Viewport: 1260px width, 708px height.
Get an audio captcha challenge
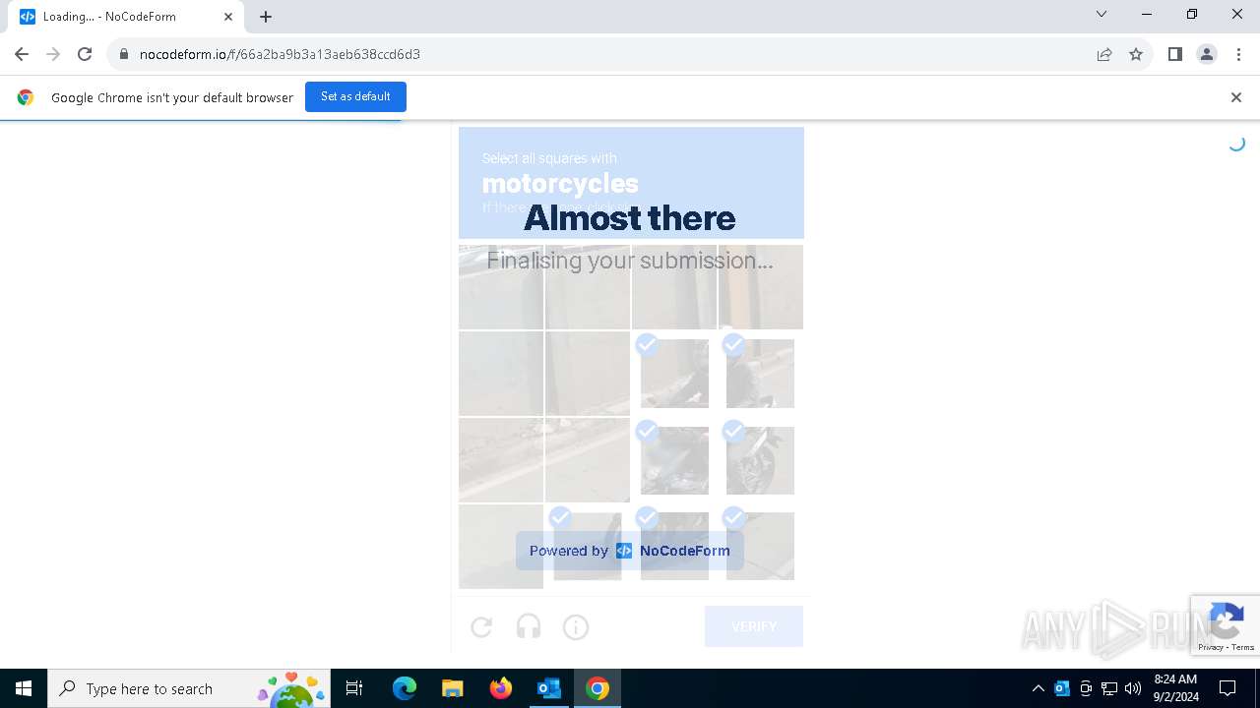coord(529,626)
